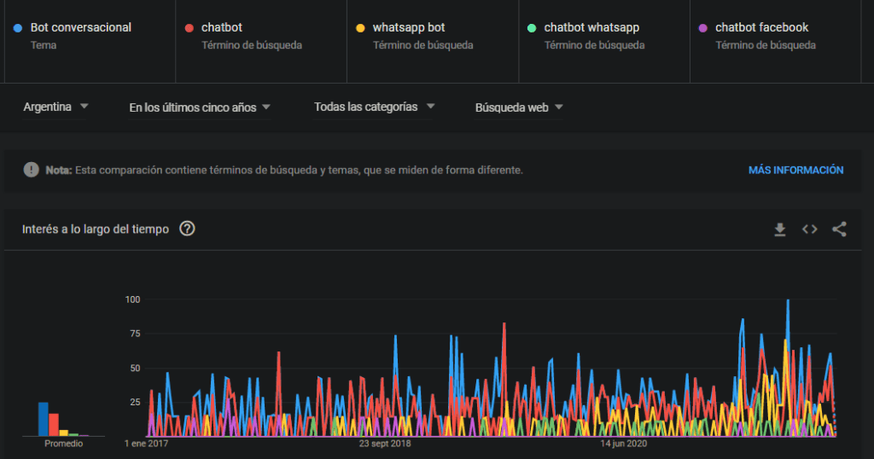The image size is (874, 459).
Task: Edit the 'chatbot facebook' search term
Action: (761, 27)
